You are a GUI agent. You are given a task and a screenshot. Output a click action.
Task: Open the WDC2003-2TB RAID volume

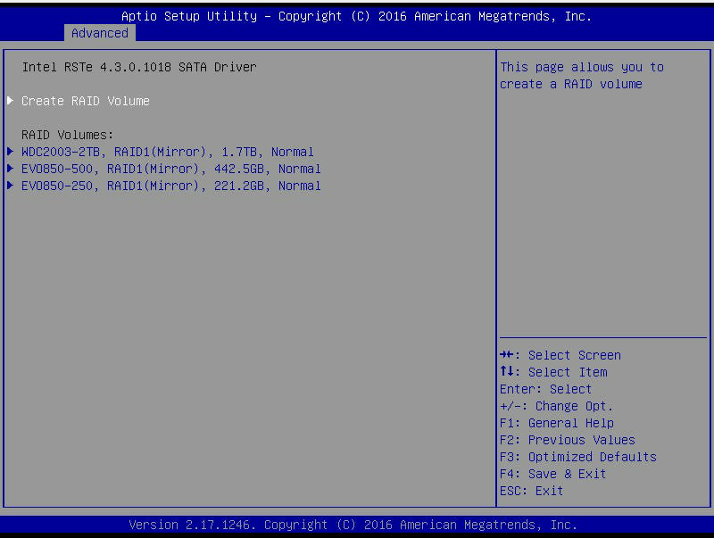tap(168, 152)
